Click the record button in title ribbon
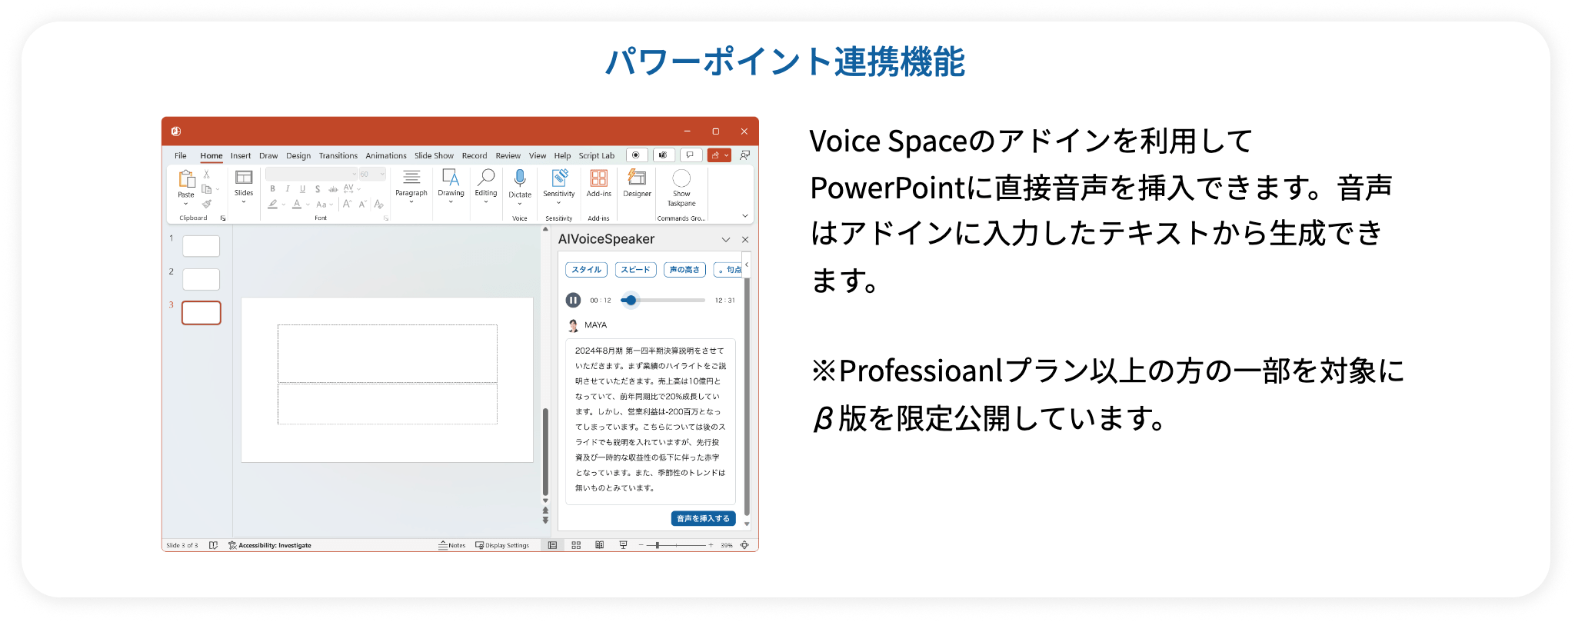 pyautogui.click(x=636, y=155)
